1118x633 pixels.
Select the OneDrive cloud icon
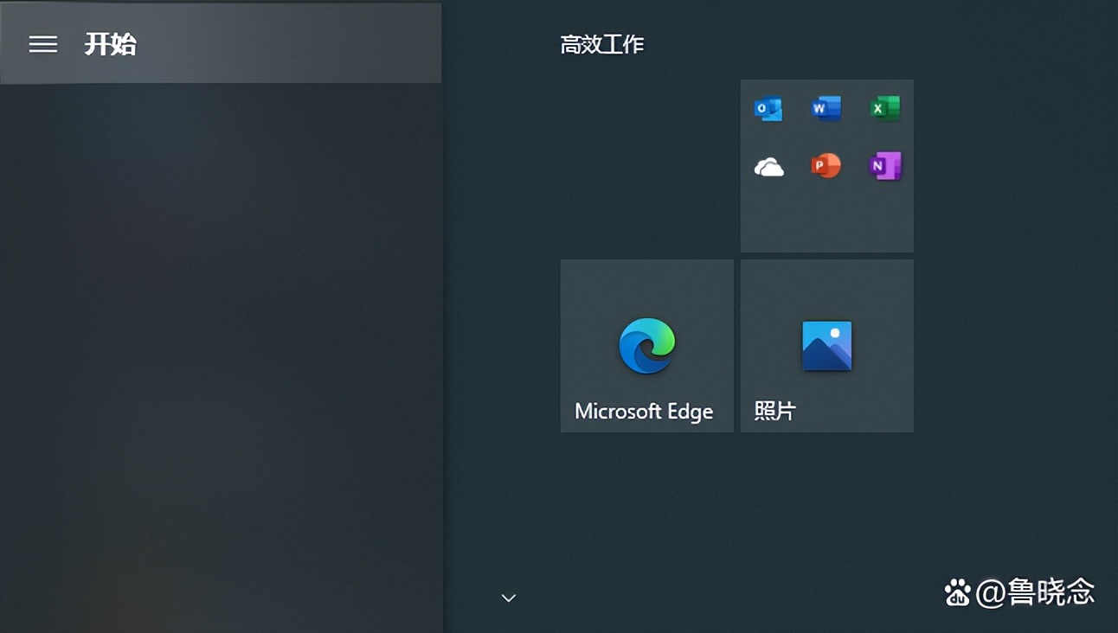[768, 165]
